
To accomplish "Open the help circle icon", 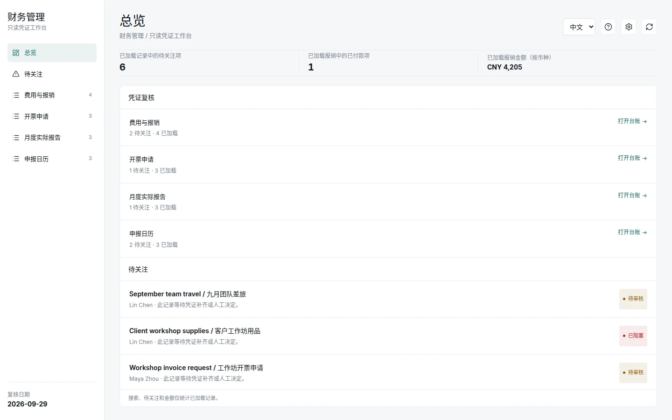I will [608, 27].
